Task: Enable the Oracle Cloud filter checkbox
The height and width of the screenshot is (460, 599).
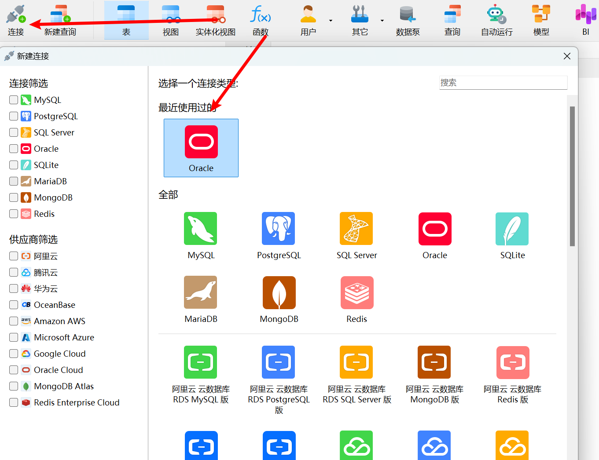Action: coord(14,370)
